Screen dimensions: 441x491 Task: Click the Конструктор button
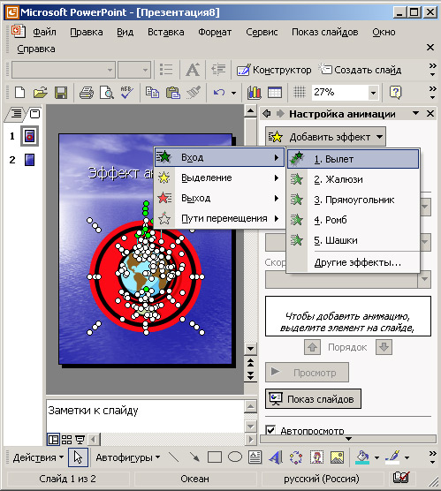[274, 70]
